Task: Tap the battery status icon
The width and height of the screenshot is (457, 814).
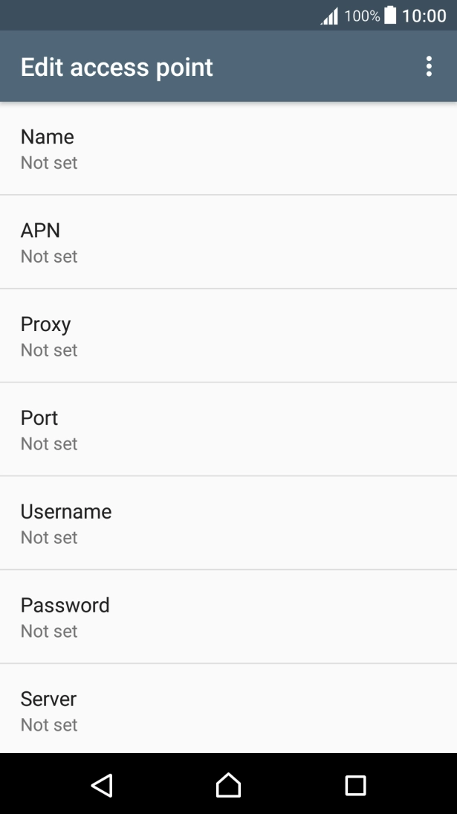Action: (390, 16)
